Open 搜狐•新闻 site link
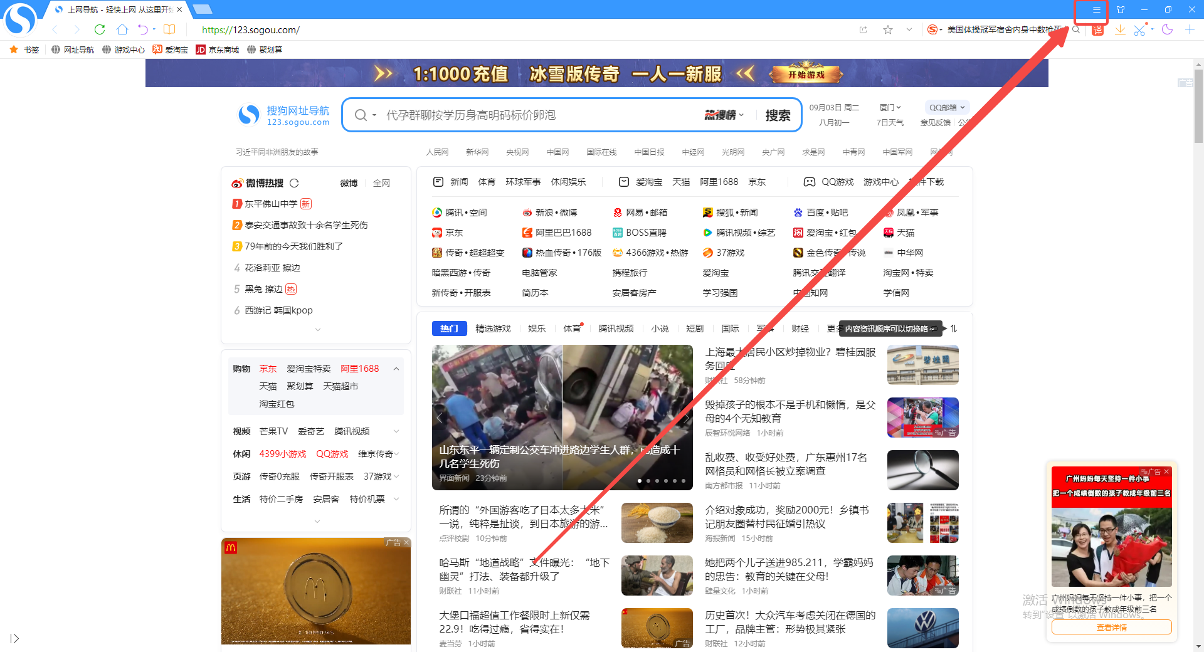The image size is (1204, 652). click(731, 213)
